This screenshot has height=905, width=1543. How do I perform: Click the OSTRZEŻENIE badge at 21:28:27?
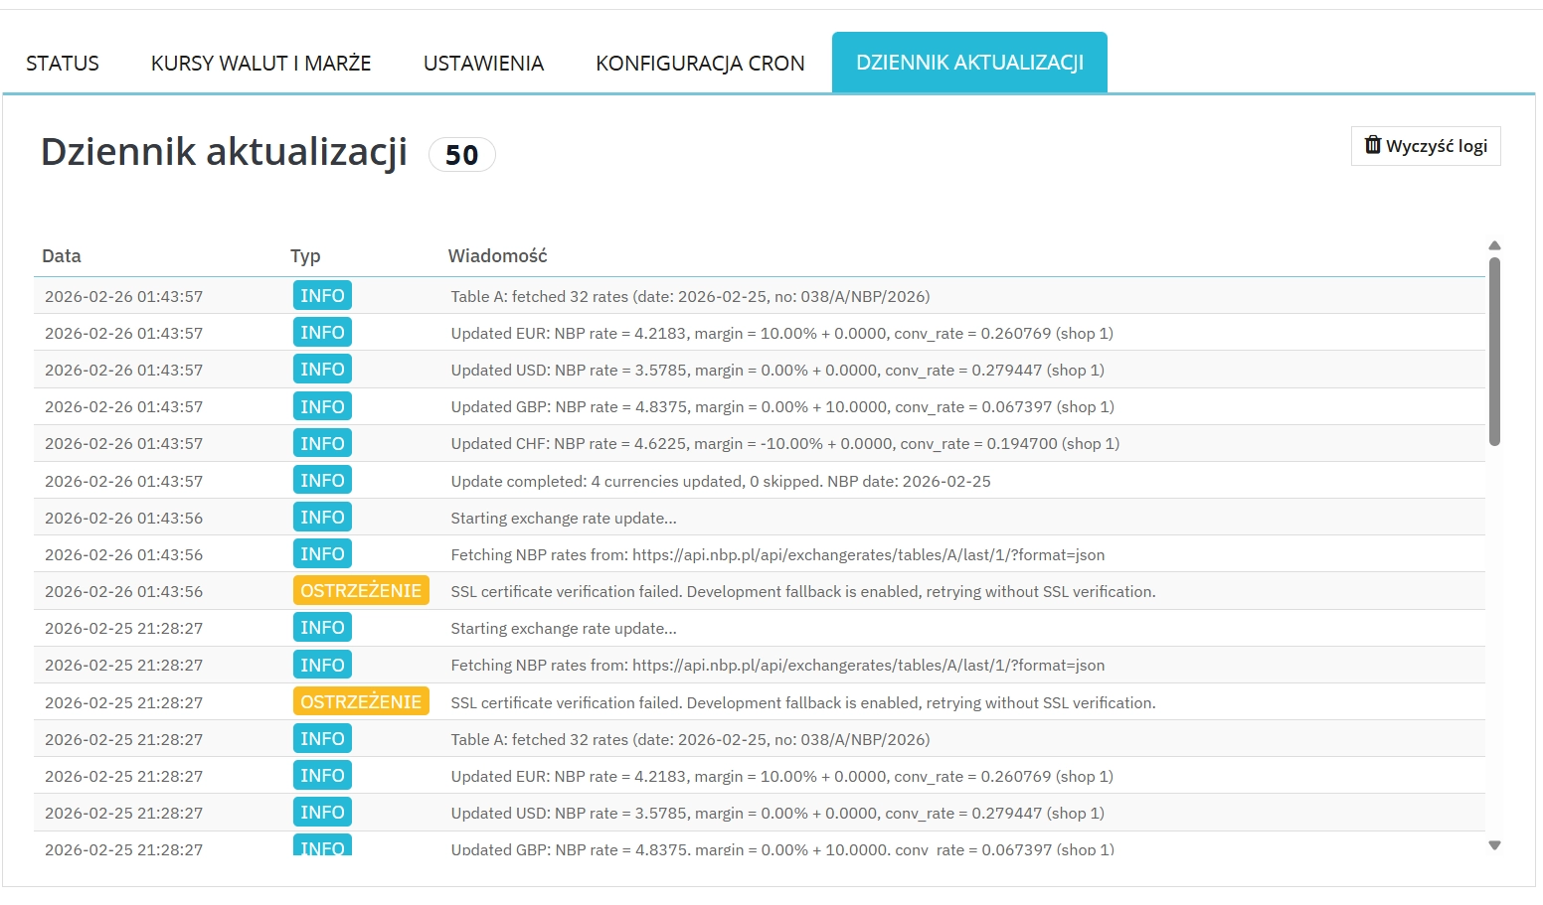coord(361,702)
